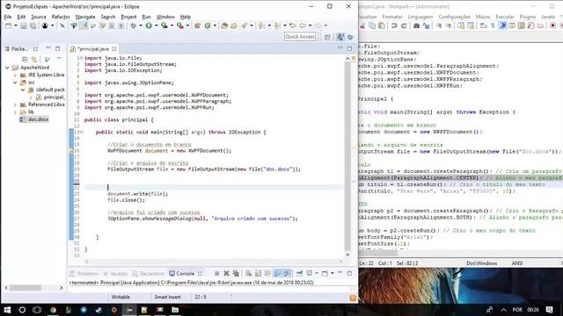Screen dimensions: 563x316
Task: Open the Debug button dropdown arrow
Action: [x=141, y=25]
